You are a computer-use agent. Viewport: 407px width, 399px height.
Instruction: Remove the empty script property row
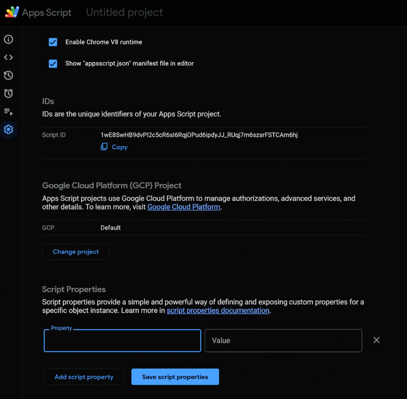(376, 340)
